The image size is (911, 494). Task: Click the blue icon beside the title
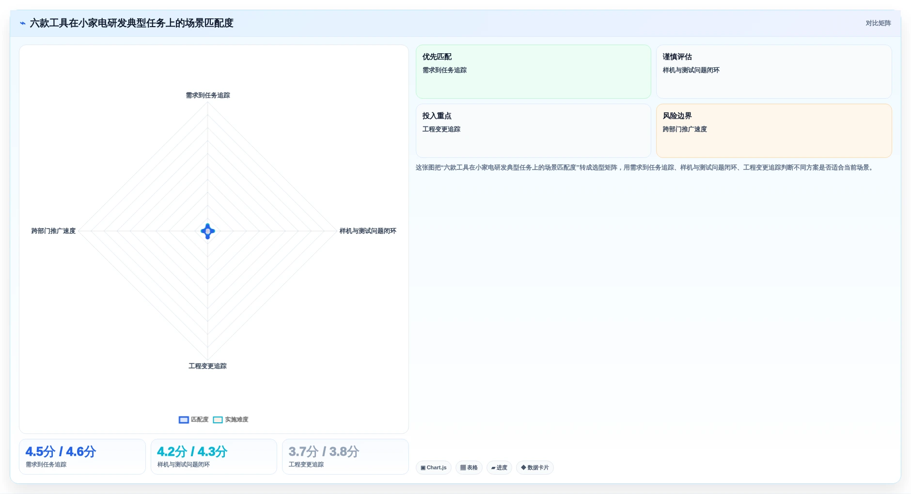(x=23, y=23)
